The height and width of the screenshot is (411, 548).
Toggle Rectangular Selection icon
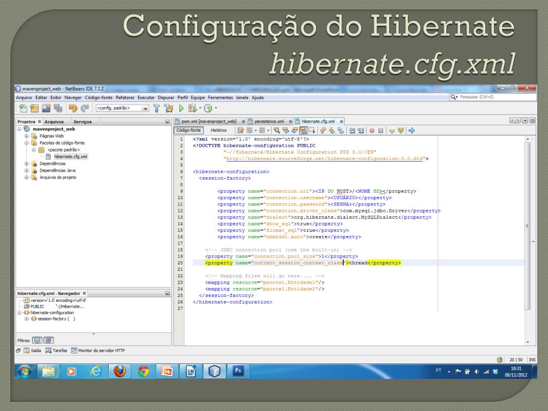(312, 131)
